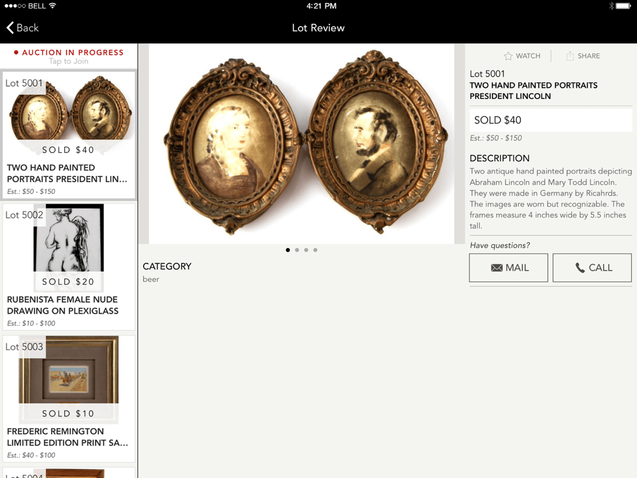
Task: Click the SOLD $40 price field
Action: coord(550,120)
